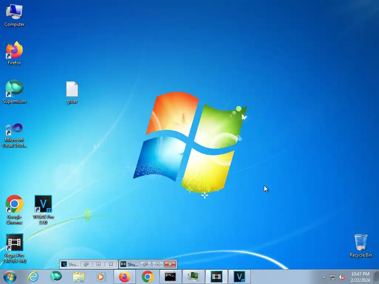Maximize the VEGAS 17 minimized Shu... window
This screenshot has width=379, height=284.
click(x=98, y=264)
